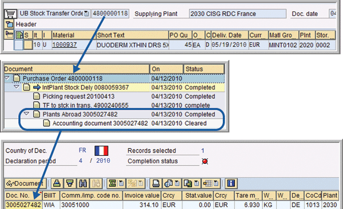Collapse the Plants Abroad 3005027482 node
Viewport: 343px width, 209px height.
coord(26,114)
